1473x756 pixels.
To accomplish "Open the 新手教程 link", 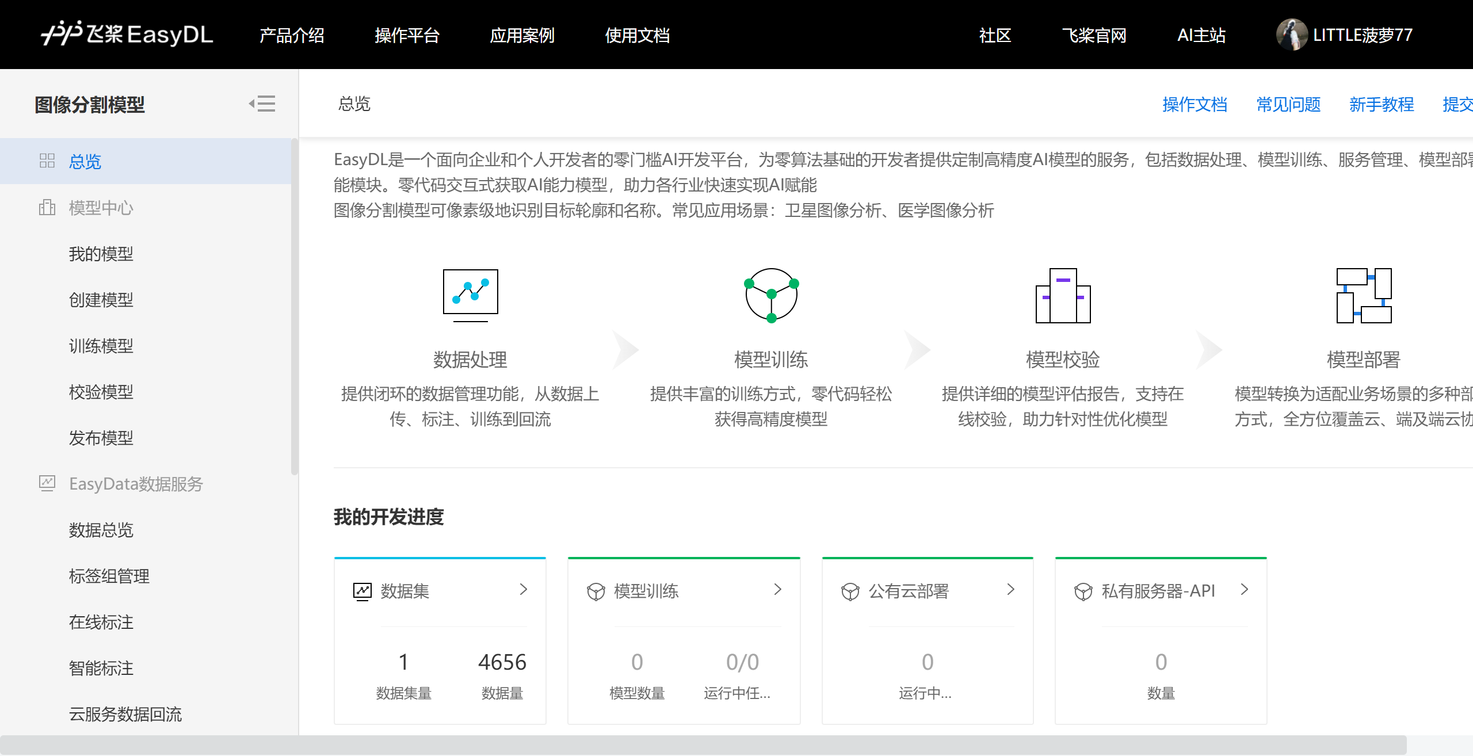I will tap(1382, 104).
